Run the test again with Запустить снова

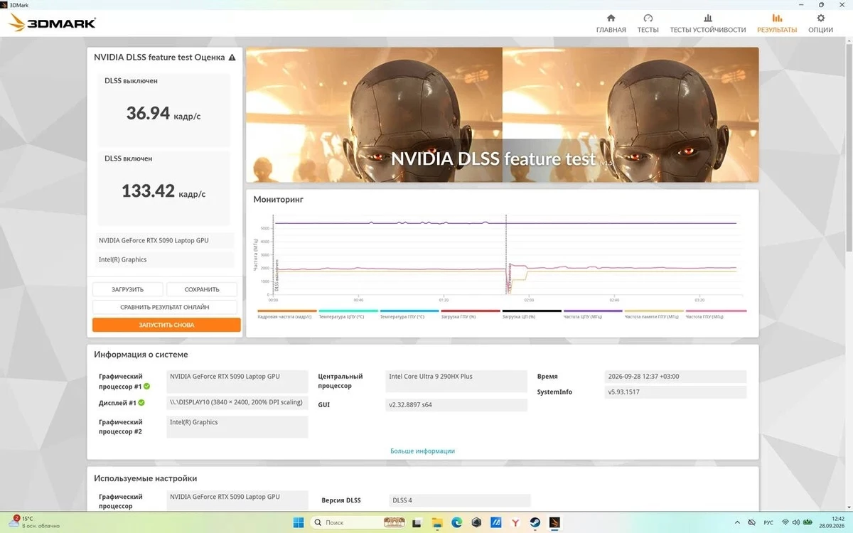(166, 325)
